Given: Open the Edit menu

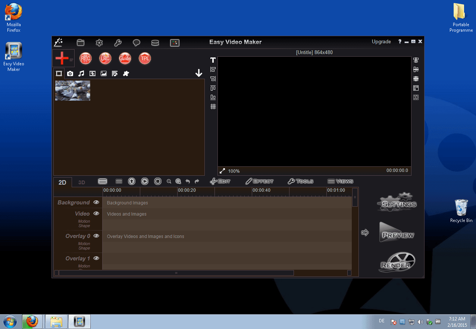Looking at the screenshot, I should pos(220,181).
